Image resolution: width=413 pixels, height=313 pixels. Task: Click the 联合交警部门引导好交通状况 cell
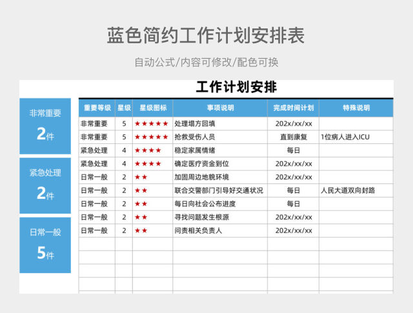pyautogui.click(x=219, y=190)
